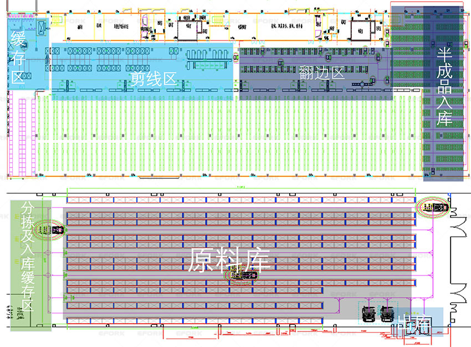This screenshot has width=471, height=347.
Task: Select the top row of blue-red racks above the grey 原料库 area
Action: click(x=241, y=200)
